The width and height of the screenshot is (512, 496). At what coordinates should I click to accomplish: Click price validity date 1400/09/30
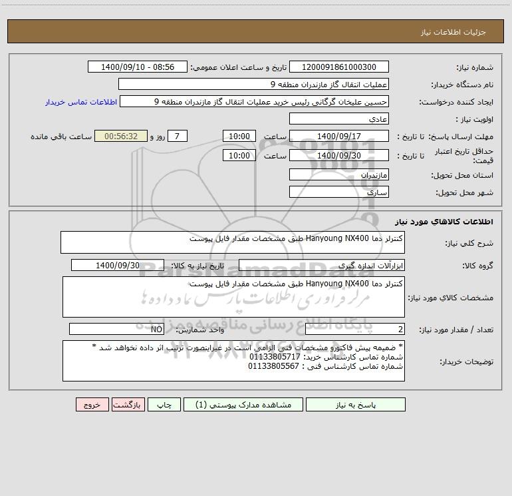(x=339, y=155)
